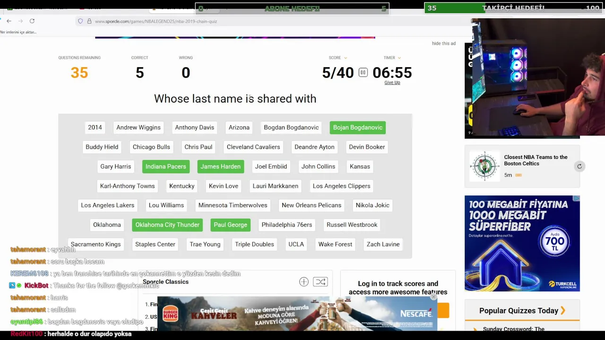Viewport: 605px width, 340px height.
Task: Select Gary Harris answer
Action: [x=116, y=166]
